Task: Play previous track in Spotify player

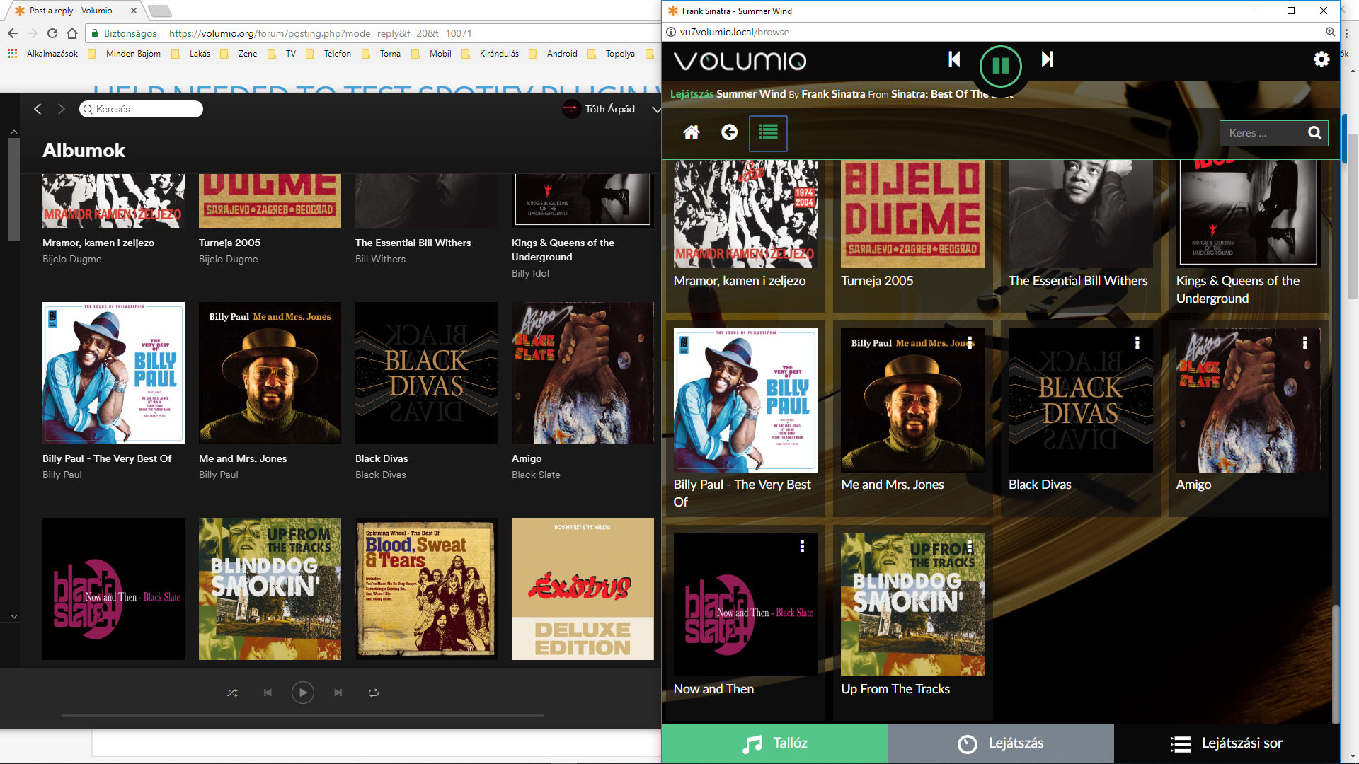Action: 268,693
